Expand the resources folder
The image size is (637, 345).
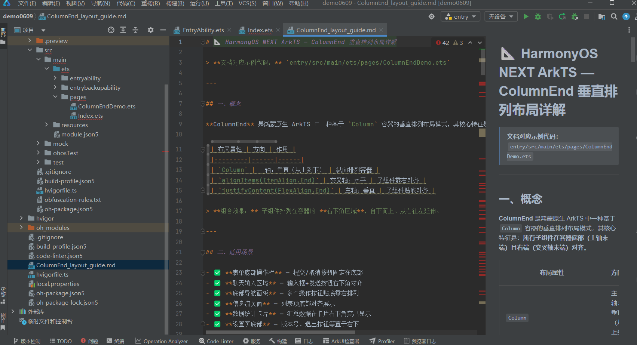(46, 124)
